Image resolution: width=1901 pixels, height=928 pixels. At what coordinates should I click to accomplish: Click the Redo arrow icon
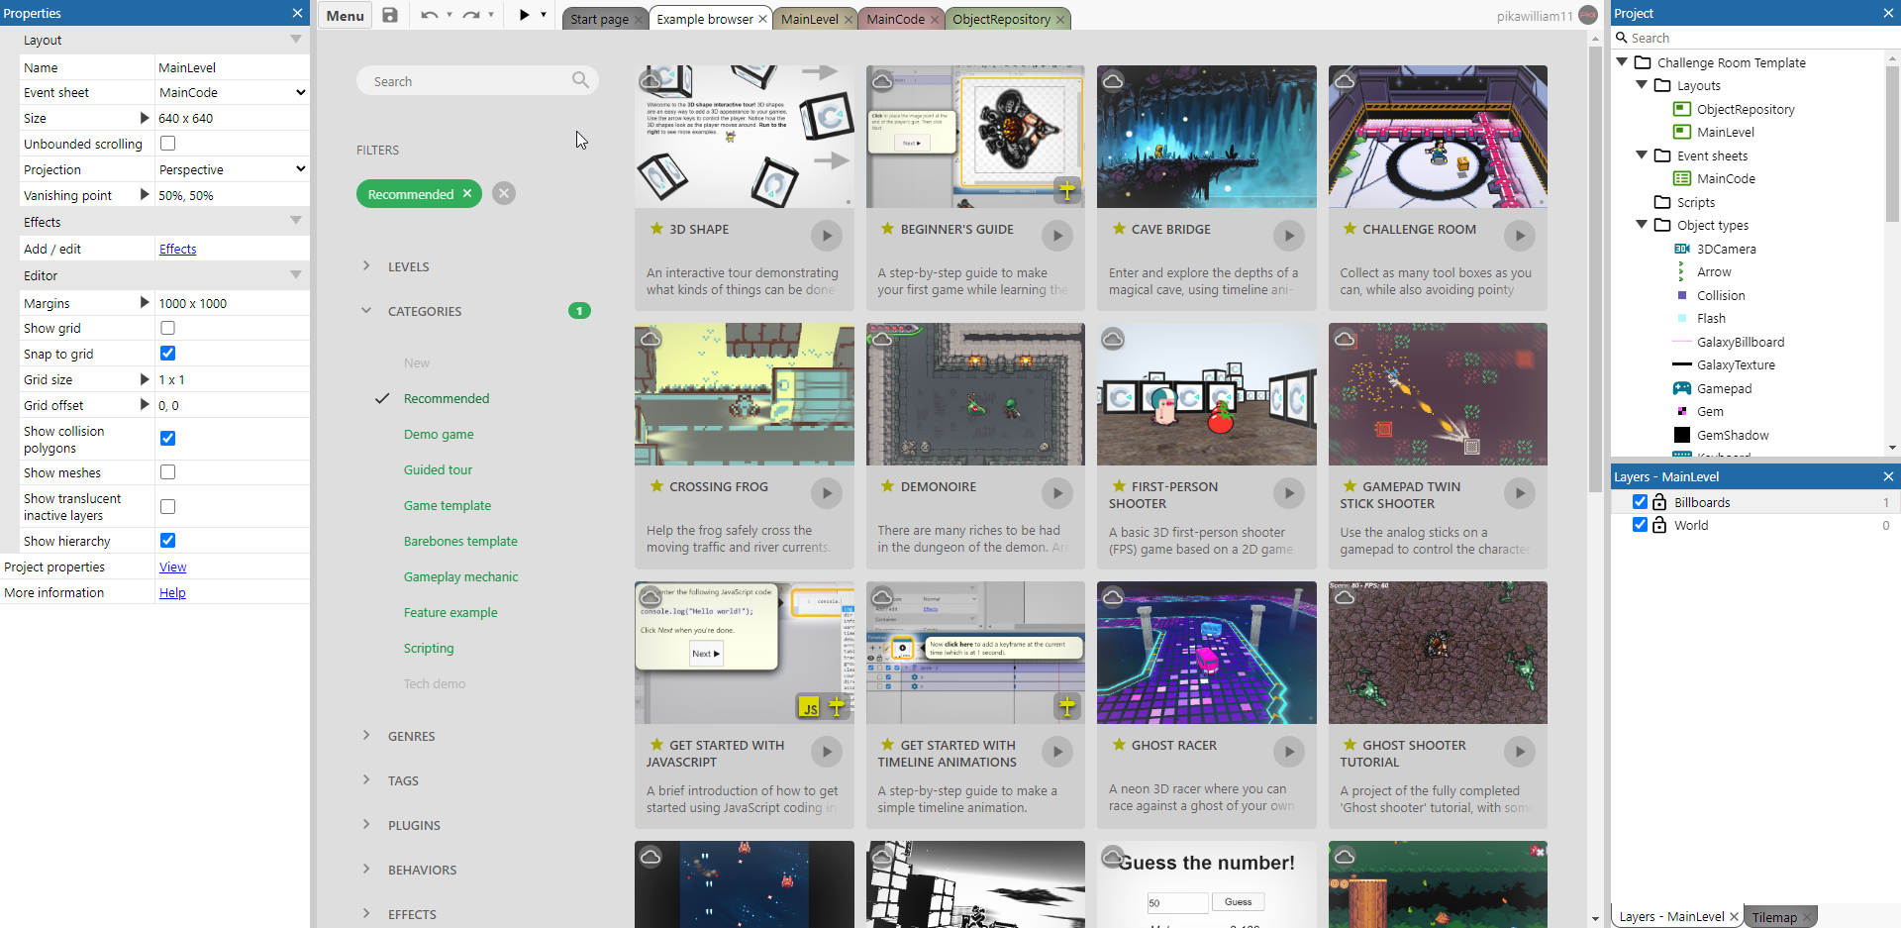point(471,15)
